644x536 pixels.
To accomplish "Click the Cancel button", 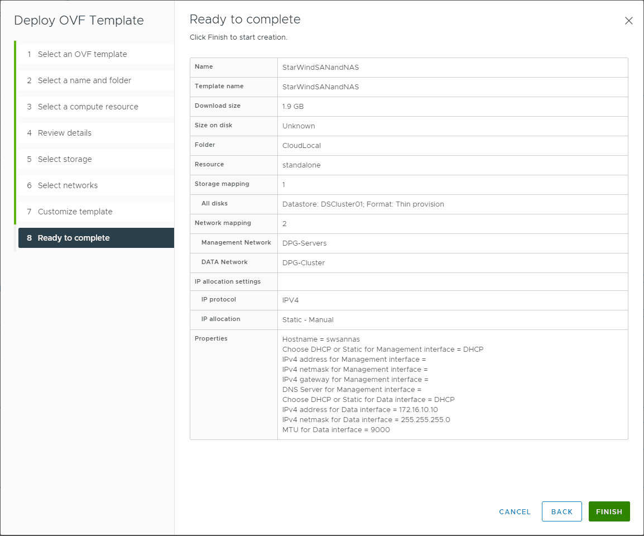I will click(514, 511).
